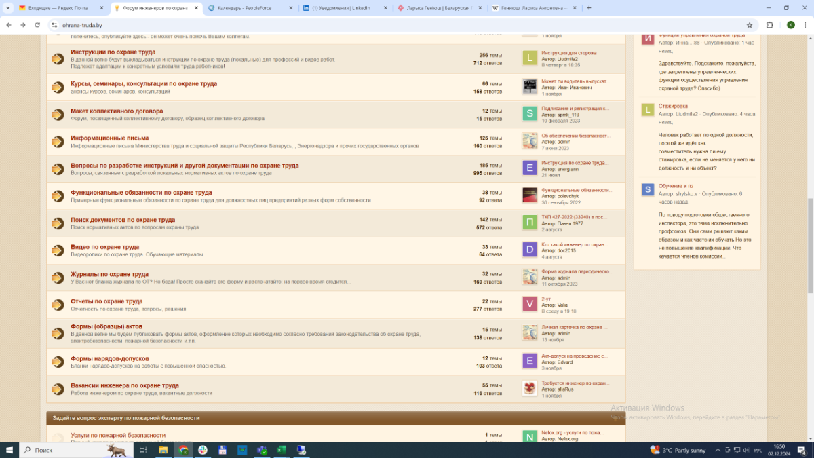Click the forum icon beside Курсы, семинары, консультации
Viewport: 814px width, 458px height.
(58, 87)
